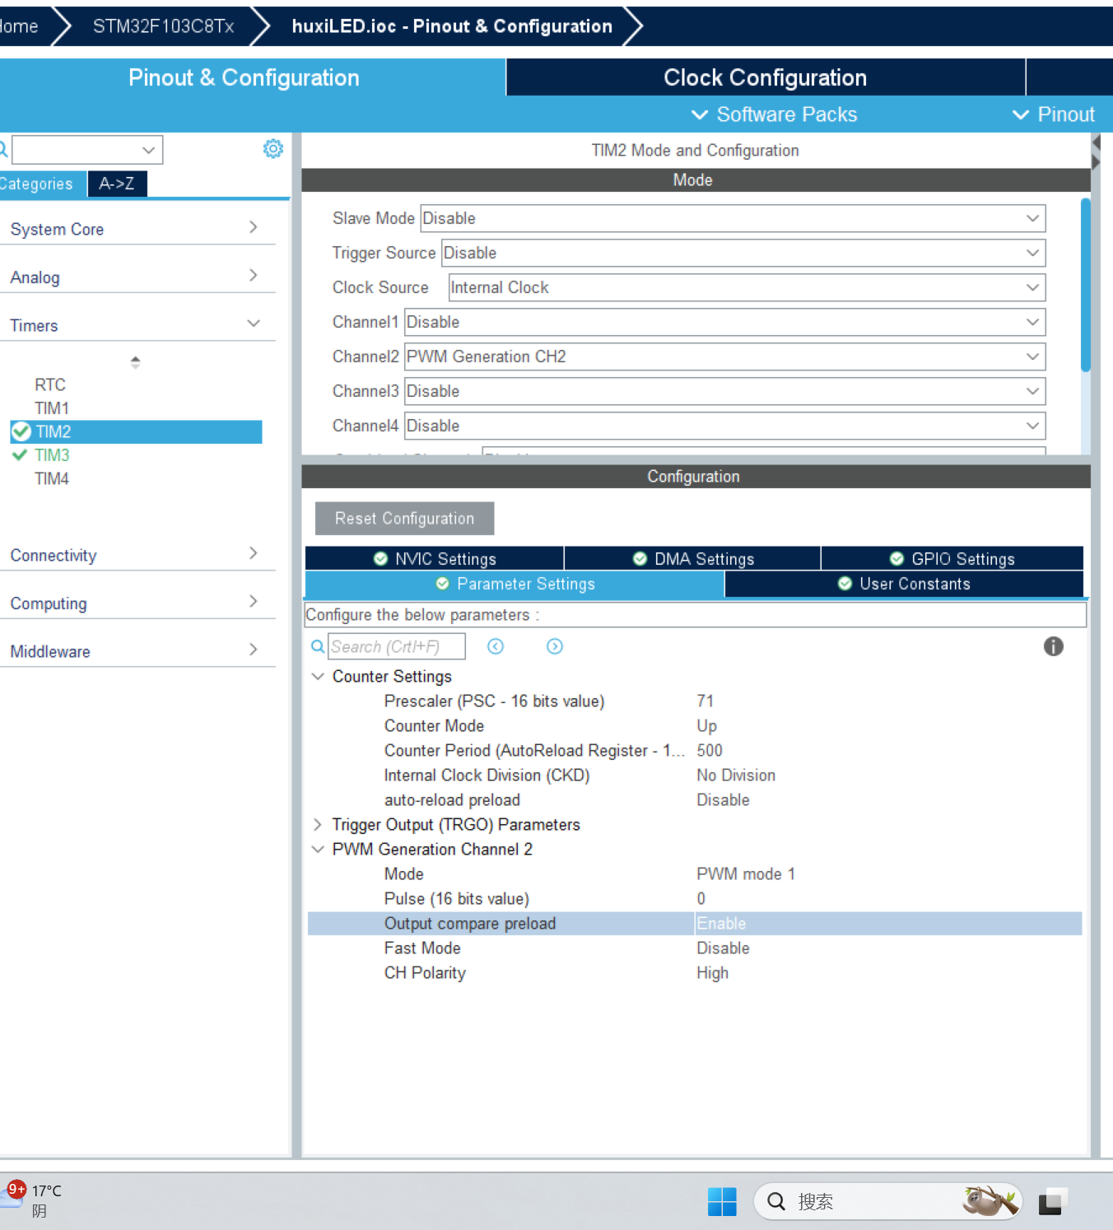Click the search magnifier icon in parameter settings
The width and height of the screenshot is (1113, 1230).
click(x=317, y=647)
